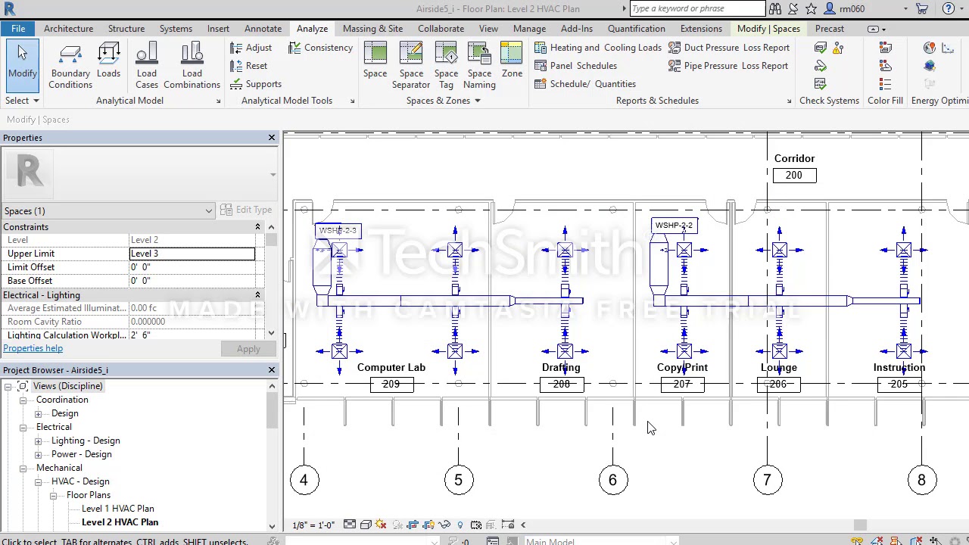Open the Space Naming tool
The width and height of the screenshot is (969, 545).
coord(479,65)
